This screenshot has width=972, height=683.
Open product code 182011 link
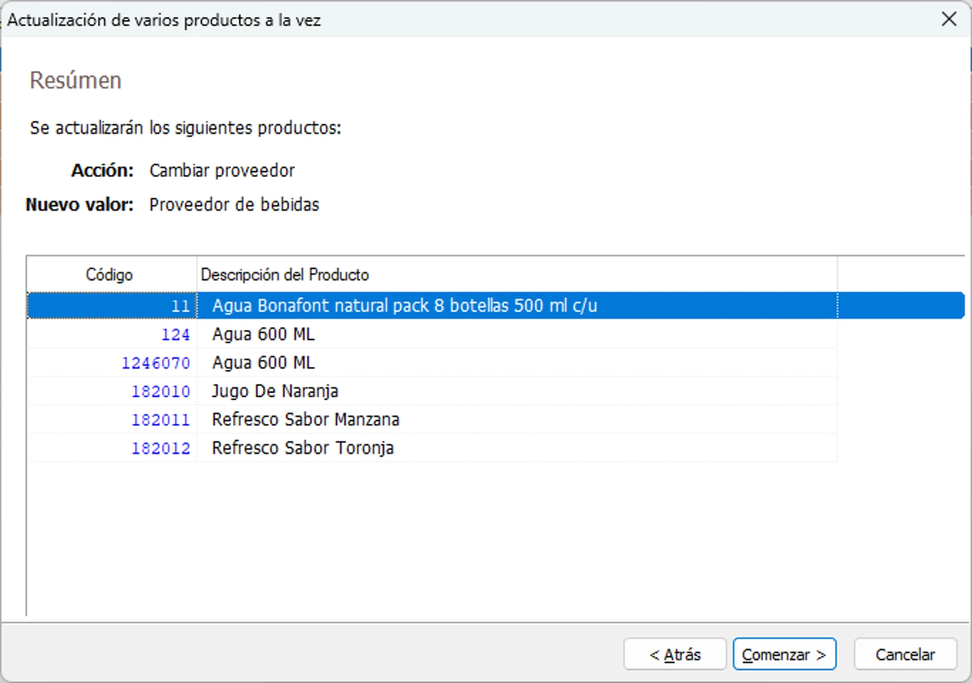160,419
